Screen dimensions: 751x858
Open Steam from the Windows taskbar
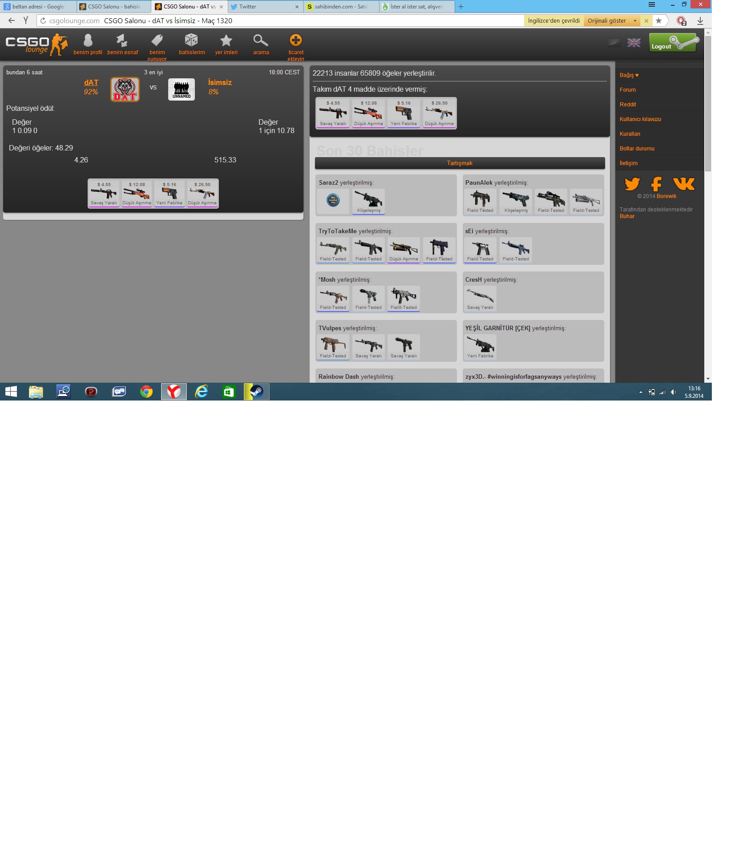[257, 392]
